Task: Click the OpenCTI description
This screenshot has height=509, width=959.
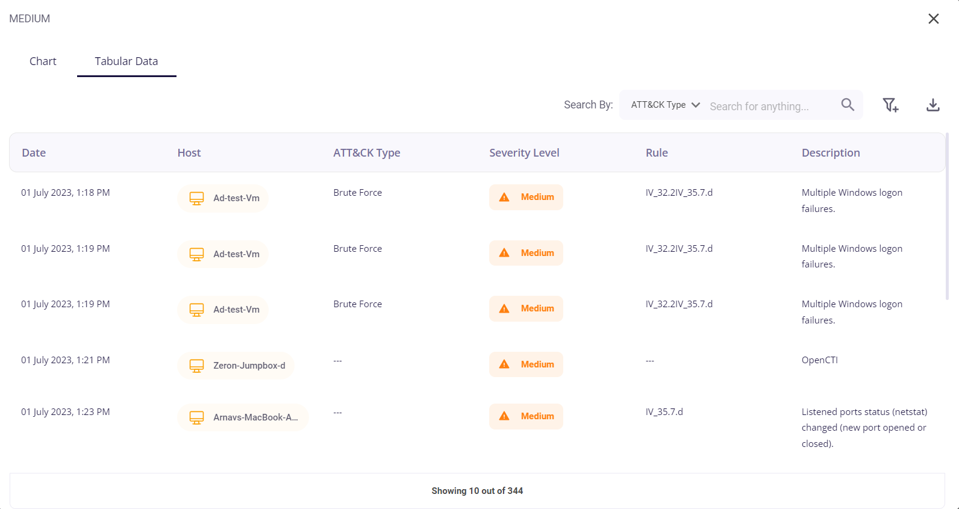Action: (x=819, y=360)
